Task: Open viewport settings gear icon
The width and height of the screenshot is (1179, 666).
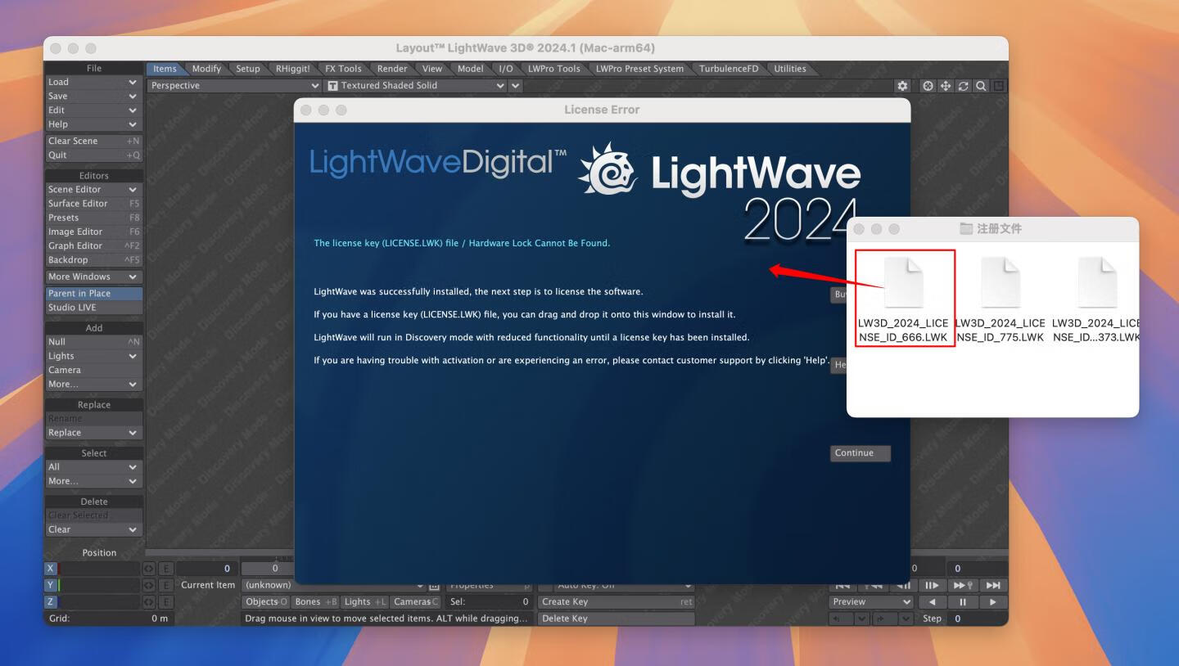Action: (902, 85)
